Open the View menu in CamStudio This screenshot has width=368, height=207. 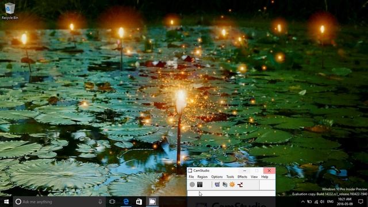pyautogui.click(x=254, y=177)
